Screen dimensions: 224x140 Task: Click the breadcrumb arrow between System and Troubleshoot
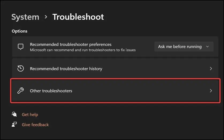46,17
